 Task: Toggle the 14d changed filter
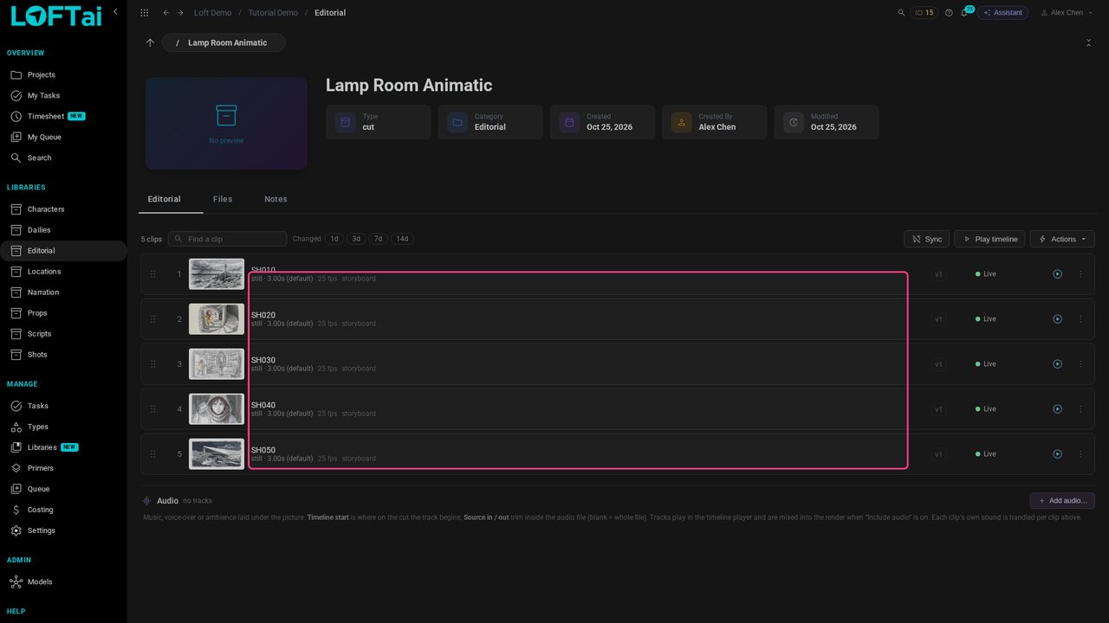tap(402, 239)
